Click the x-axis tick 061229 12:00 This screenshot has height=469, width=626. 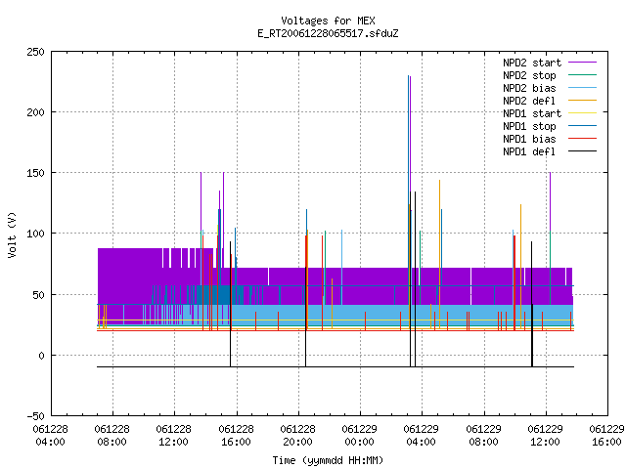[546, 436]
